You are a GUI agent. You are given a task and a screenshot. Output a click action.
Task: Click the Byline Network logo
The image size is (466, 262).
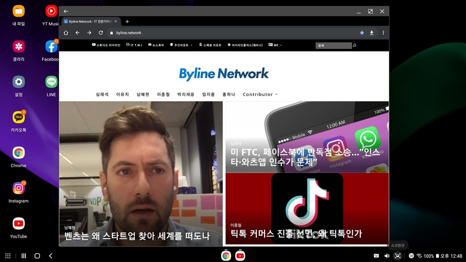pos(224,74)
